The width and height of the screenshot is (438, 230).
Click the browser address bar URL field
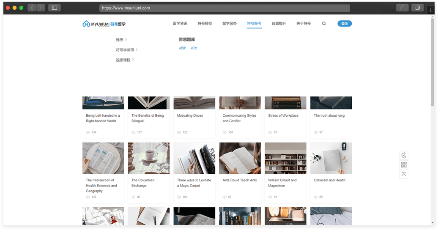pos(224,8)
